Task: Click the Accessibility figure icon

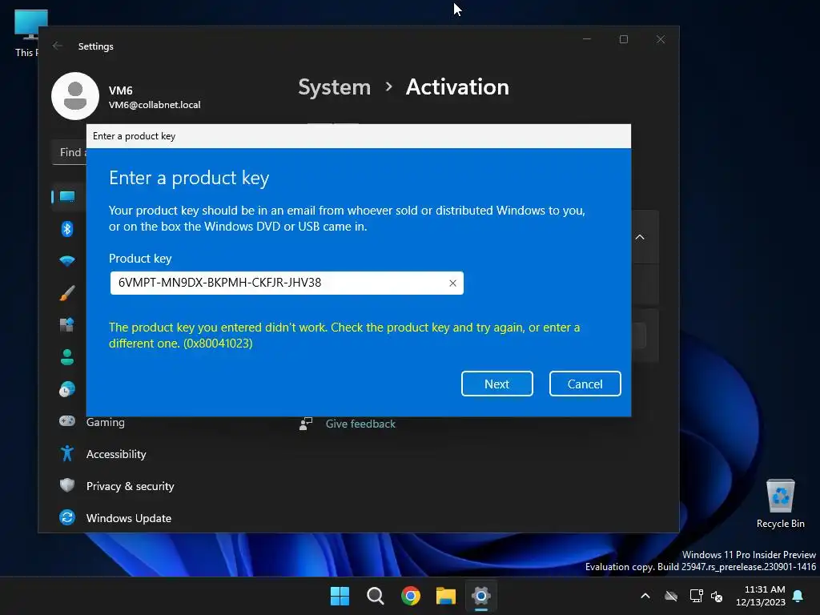Action: (67, 453)
